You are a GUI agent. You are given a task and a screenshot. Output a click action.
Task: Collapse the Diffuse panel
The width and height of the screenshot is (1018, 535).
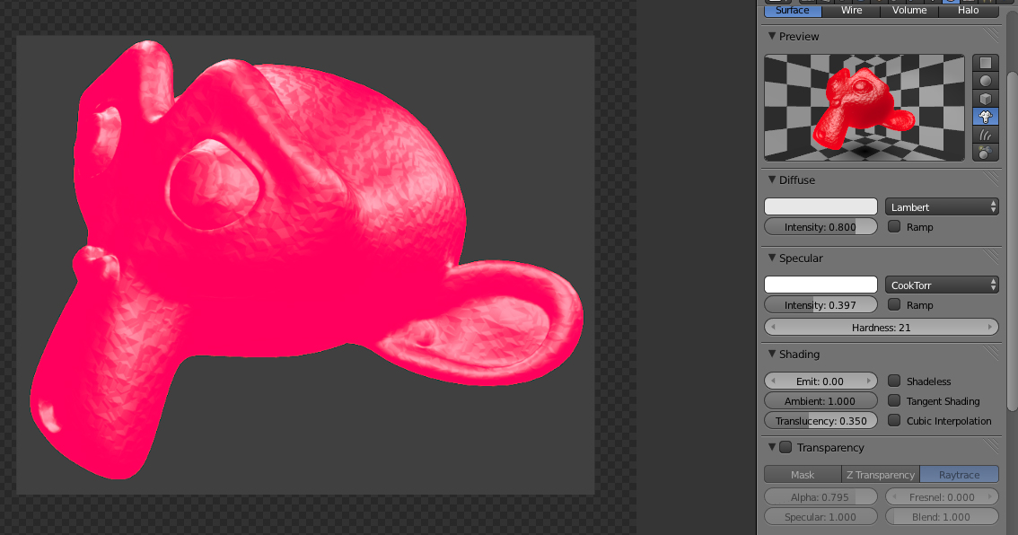[772, 180]
